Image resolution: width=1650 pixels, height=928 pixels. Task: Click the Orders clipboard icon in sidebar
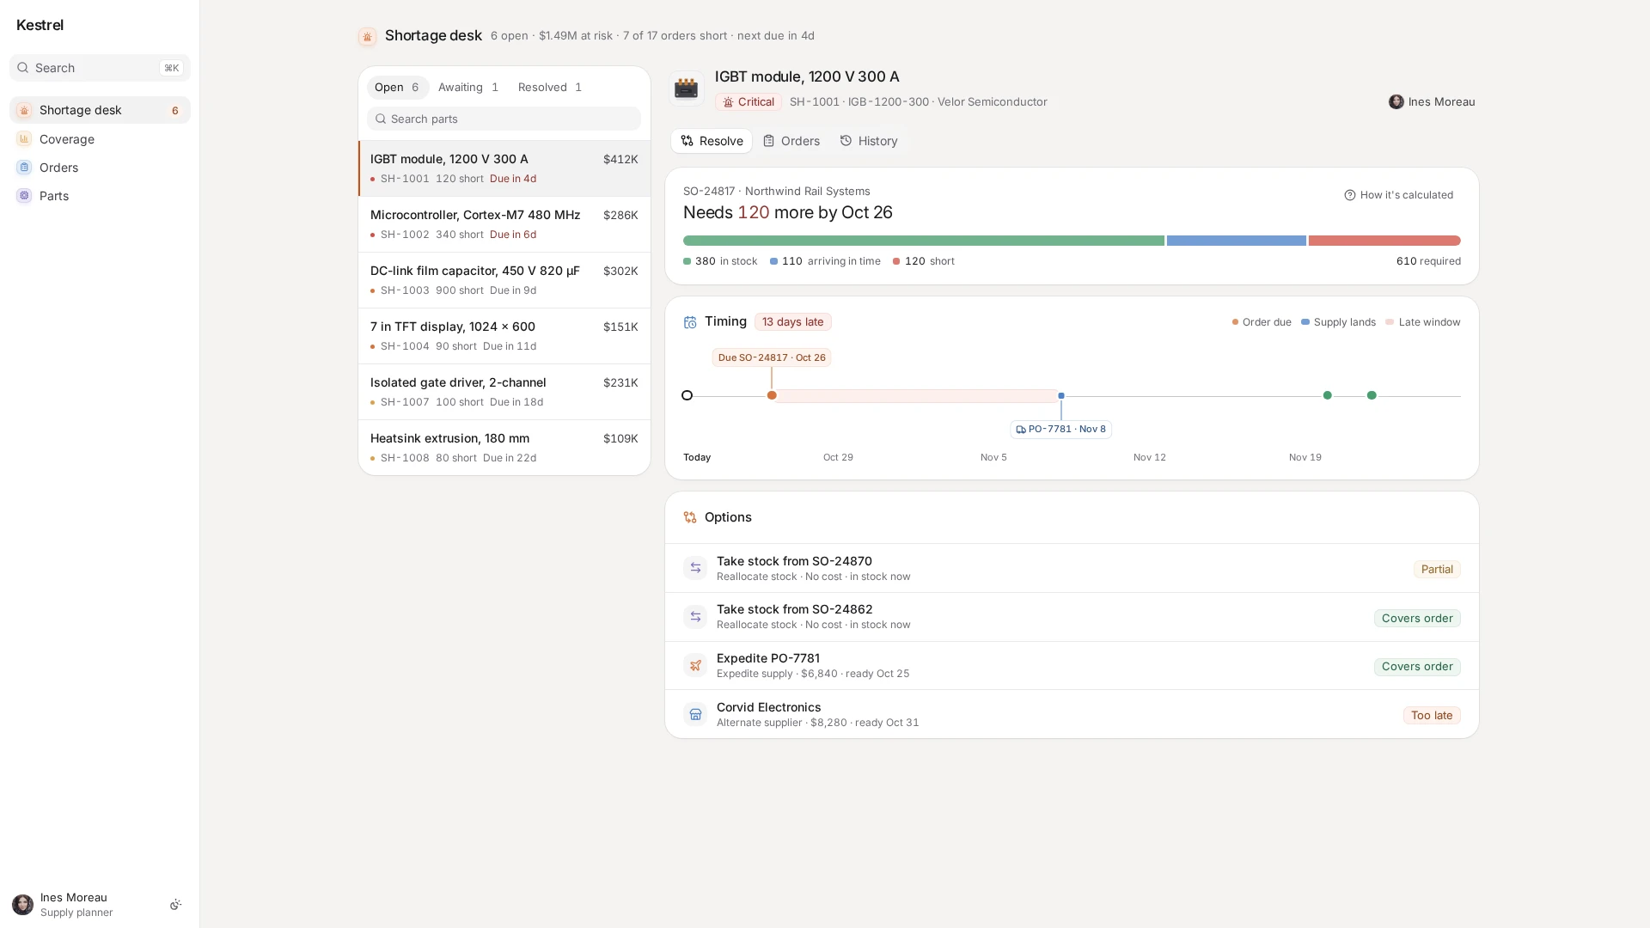pyautogui.click(x=24, y=168)
